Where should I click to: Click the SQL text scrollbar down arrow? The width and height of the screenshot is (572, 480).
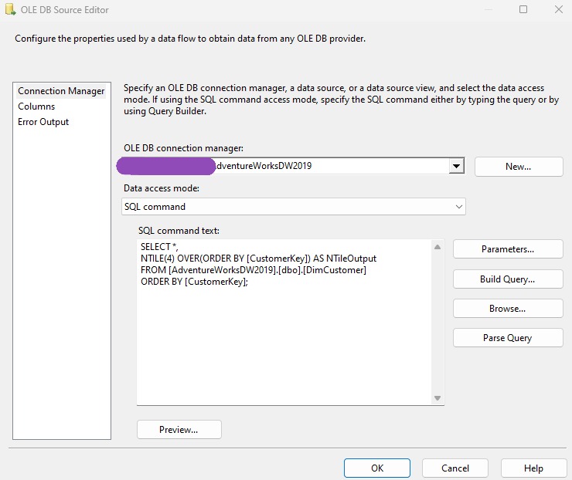pyautogui.click(x=438, y=398)
